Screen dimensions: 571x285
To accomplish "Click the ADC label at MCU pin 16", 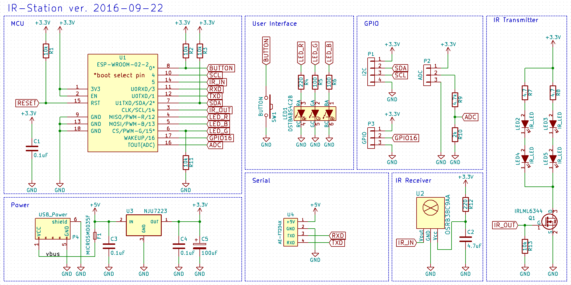I will [x=215, y=145].
